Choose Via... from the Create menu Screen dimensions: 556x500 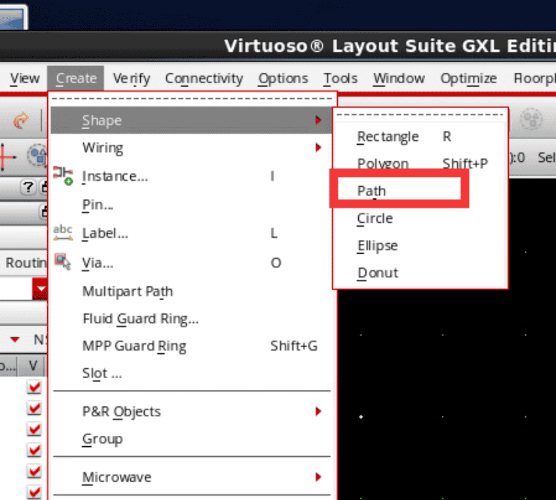(191, 263)
